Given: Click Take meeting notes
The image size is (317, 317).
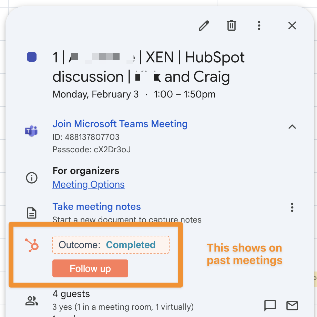Looking at the screenshot, I should point(96,207).
